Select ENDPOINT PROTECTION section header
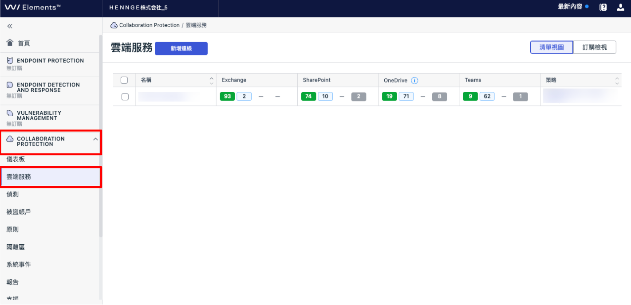Image resolution: width=631 pixels, height=305 pixels. 50,64
